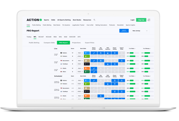The height and width of the screenshot is (121, 179).
Task: Click the Login link
Action: [133, 20]
